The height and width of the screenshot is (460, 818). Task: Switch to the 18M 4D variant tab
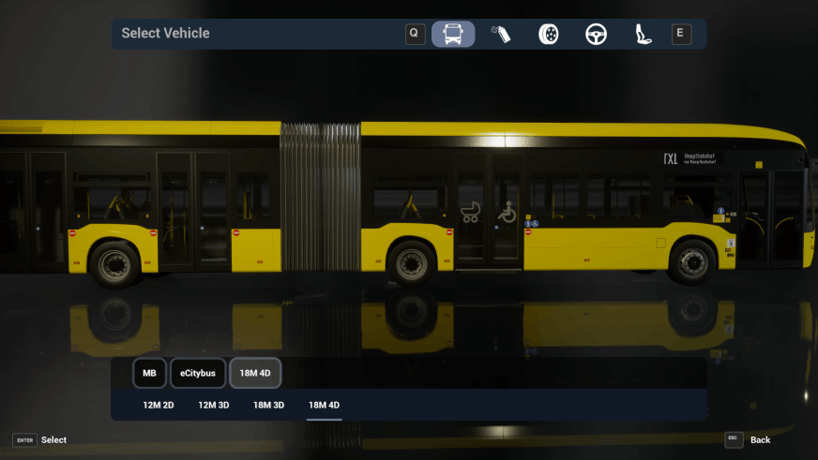pos(324,405)
